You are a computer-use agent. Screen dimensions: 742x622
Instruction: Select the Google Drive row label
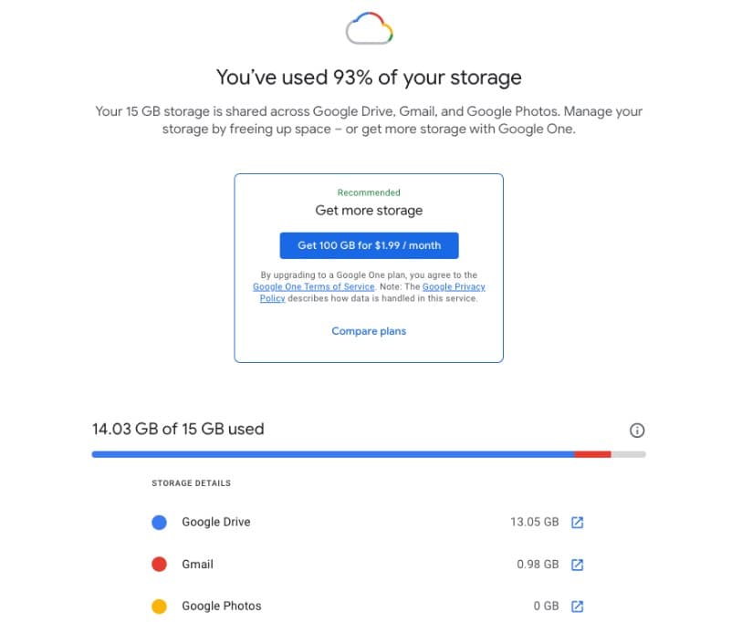216,522
